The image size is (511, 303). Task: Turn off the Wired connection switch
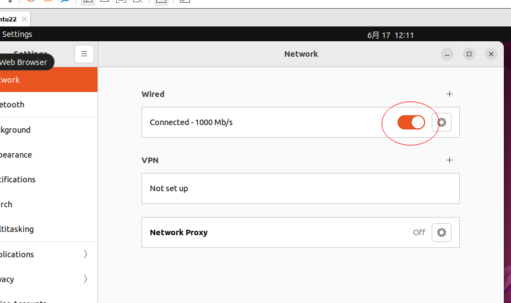click(x=411, y=122)
